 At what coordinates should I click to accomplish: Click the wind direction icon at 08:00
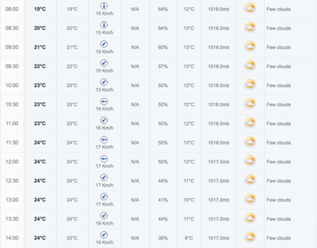tap(104, 6)
